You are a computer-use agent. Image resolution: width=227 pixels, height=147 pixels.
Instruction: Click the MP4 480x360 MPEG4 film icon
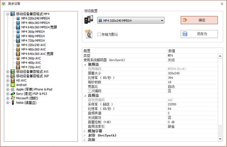coord(18,23)
